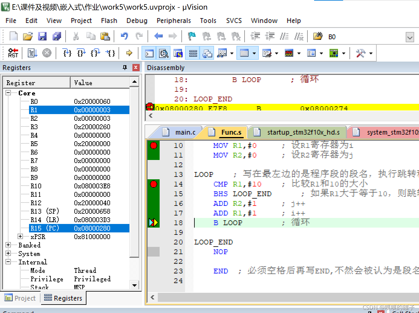The width and height of the screenshot is (419, 313).
Task: Collapse the Internal register group
Action: pyautogui.click(x=8, y=262)
